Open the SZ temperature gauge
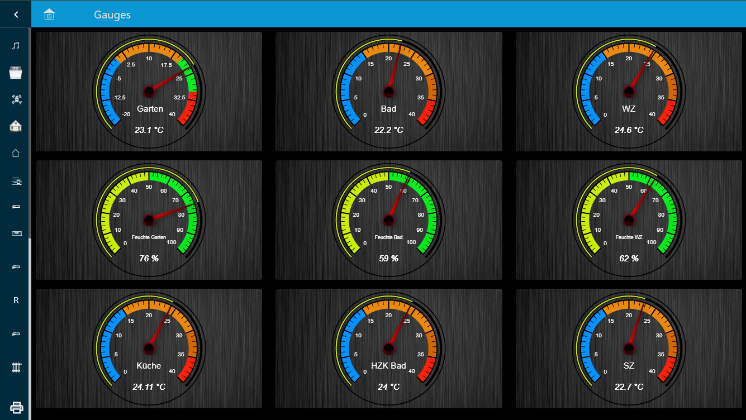The height and width of the screenshot is (420, 746). pos(629,349)
